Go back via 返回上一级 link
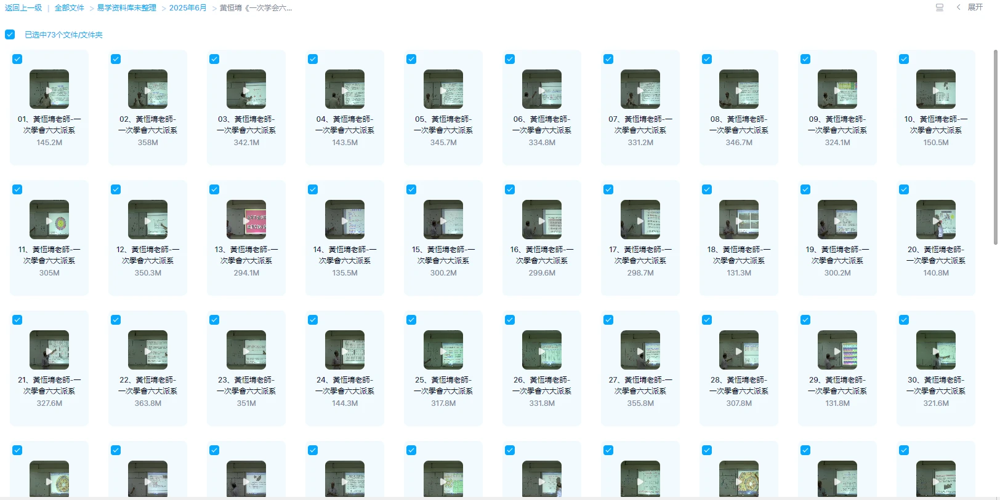The height and width of the screenshot is (500, 1000). (x=23, y=8)
